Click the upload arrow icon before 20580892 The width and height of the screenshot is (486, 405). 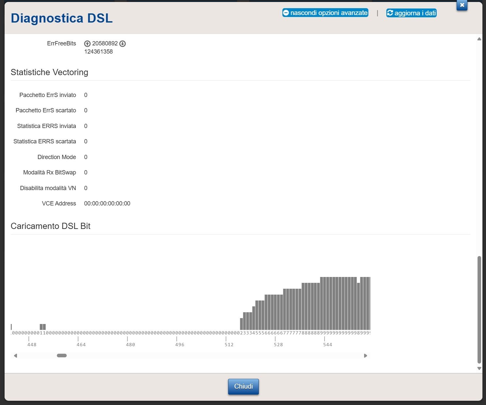[87, 43]
